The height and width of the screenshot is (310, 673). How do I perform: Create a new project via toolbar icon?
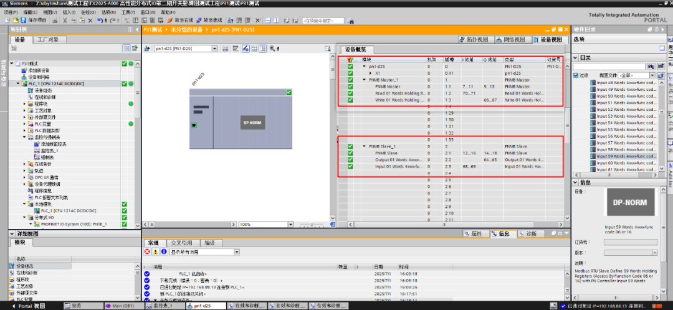[x=7, y=20]
